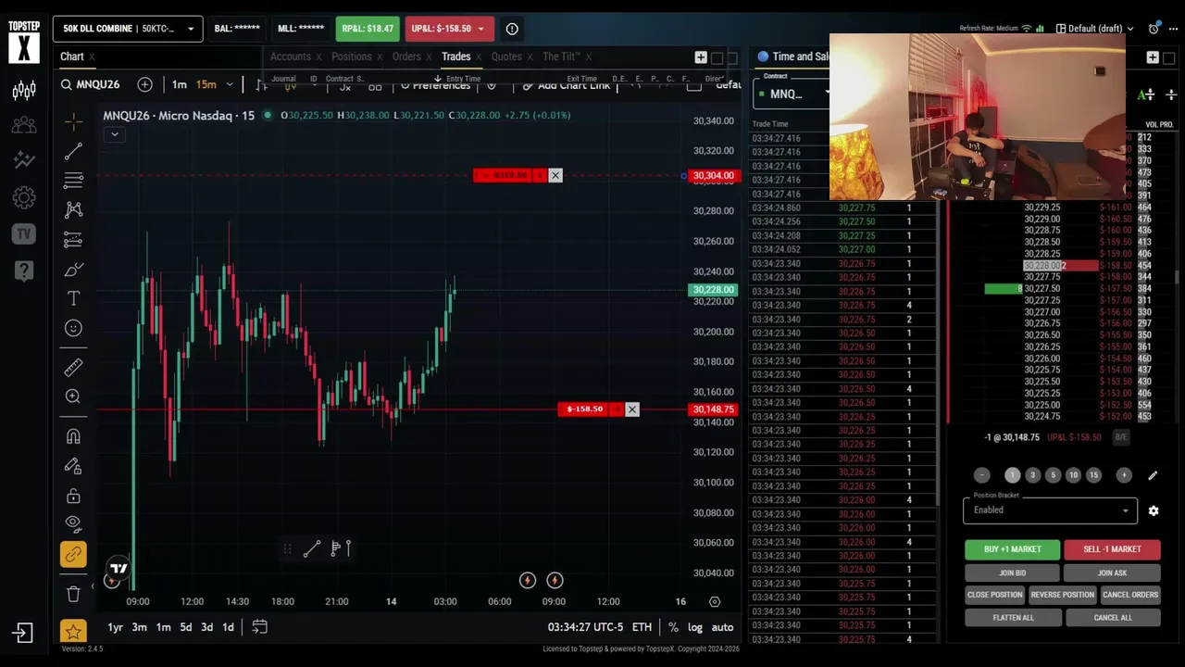The width and height of the screenshot is (1185, 667).
Task: Open position bracket settings gear
Action: point(1154,510)
